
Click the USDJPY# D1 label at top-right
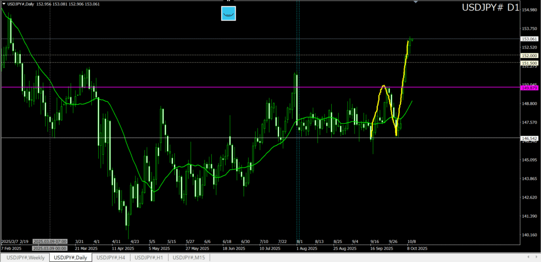pyautogui.click(x=490, y=8)
